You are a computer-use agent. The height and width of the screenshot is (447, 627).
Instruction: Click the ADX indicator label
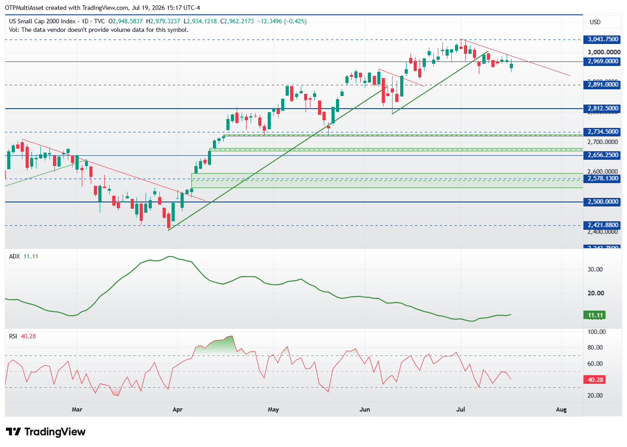tap(14, 256)
